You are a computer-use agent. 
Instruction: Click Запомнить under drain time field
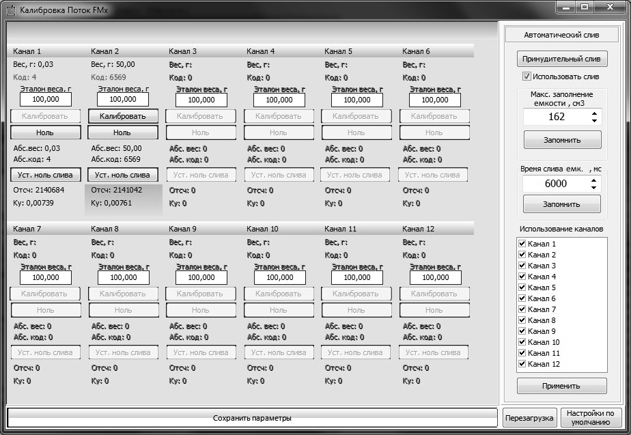click(x=562, y=204)
